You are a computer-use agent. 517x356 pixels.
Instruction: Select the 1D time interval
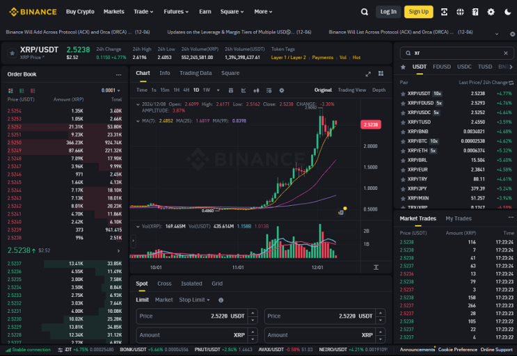(196, 90)
